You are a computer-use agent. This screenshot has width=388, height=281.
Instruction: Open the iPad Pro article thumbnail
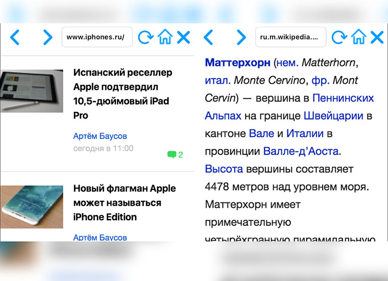pyautogui.click(x=32, y=91)
